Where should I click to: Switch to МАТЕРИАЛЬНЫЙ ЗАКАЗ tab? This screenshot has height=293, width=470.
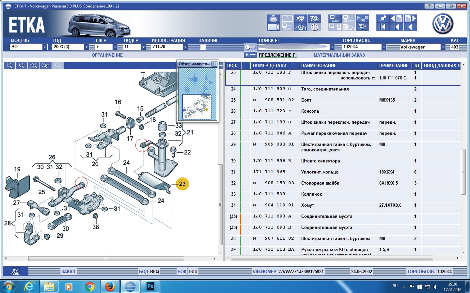tap(339, 55)
